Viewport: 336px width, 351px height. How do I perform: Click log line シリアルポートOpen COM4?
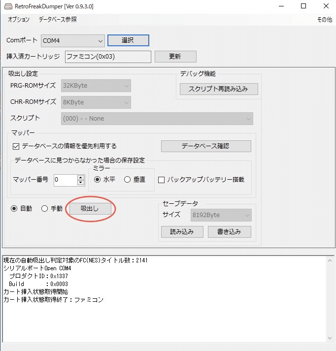[x=37, y=268]
